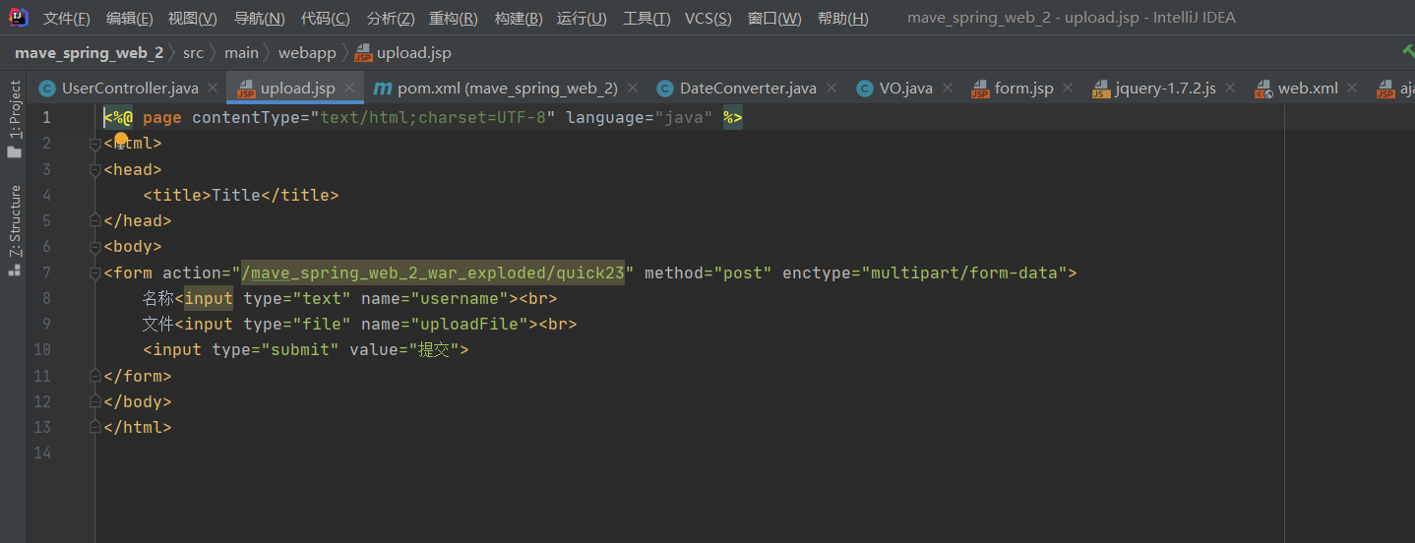Click the green build hammer icon
The image size is (1415, 543).
coord(1408,52)
